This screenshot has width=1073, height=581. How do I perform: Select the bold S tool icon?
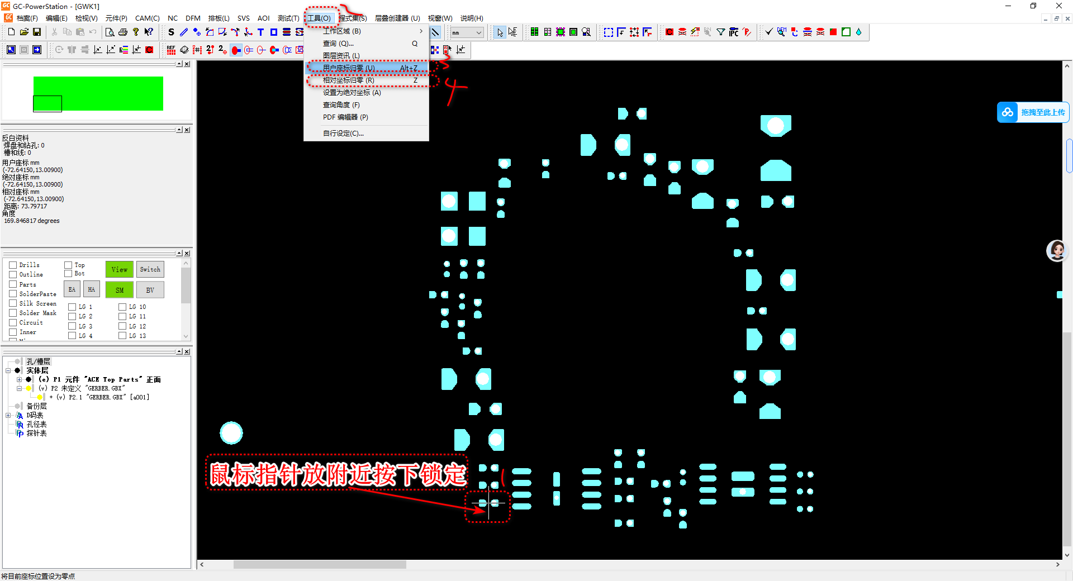click(171, 32)
